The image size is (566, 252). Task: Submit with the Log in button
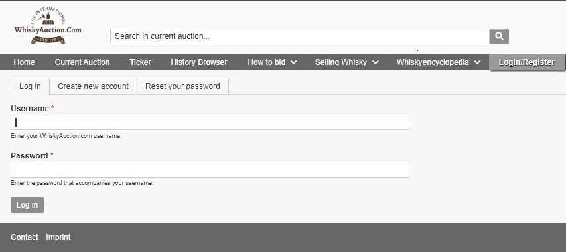[27, 205]
